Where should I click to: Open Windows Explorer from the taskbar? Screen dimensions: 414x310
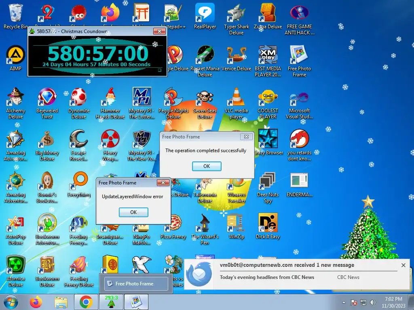click(x=61, y=302)
